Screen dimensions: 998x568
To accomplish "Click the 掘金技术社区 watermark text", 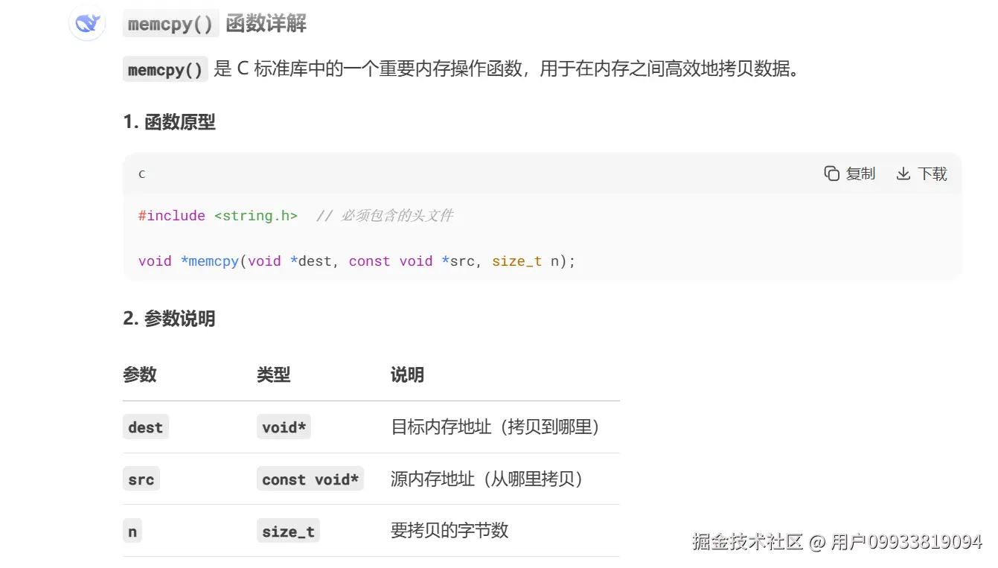I will 747,541.
